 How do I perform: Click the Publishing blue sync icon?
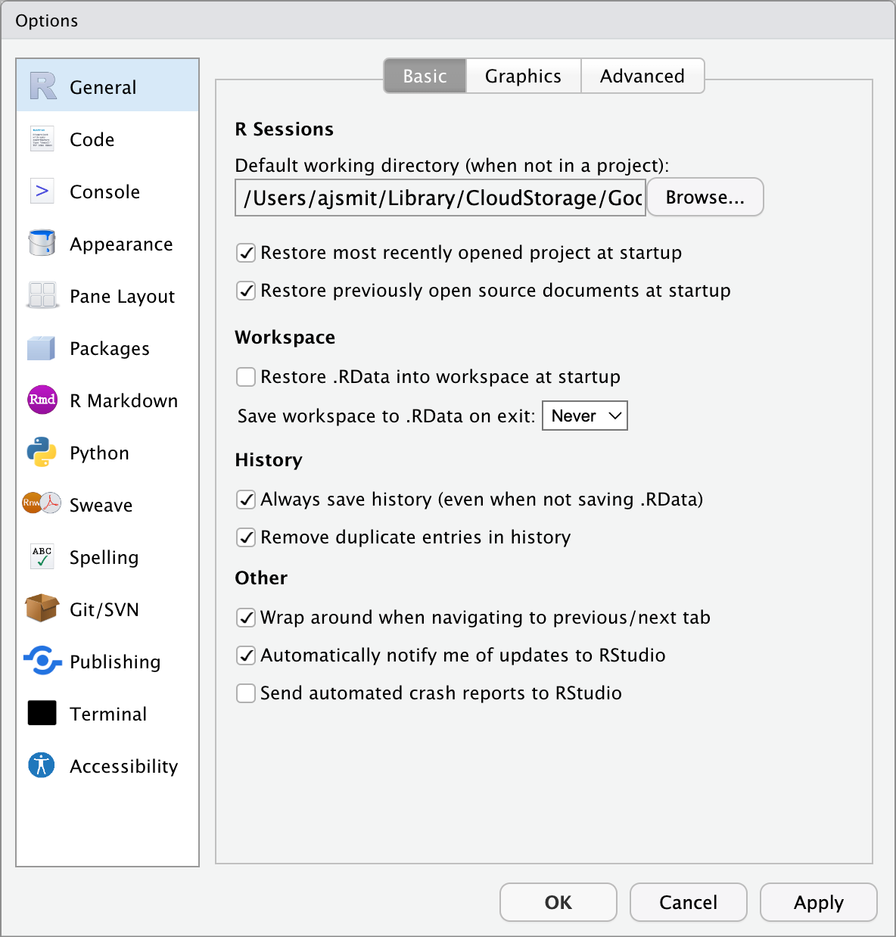(x=42, y=661)
